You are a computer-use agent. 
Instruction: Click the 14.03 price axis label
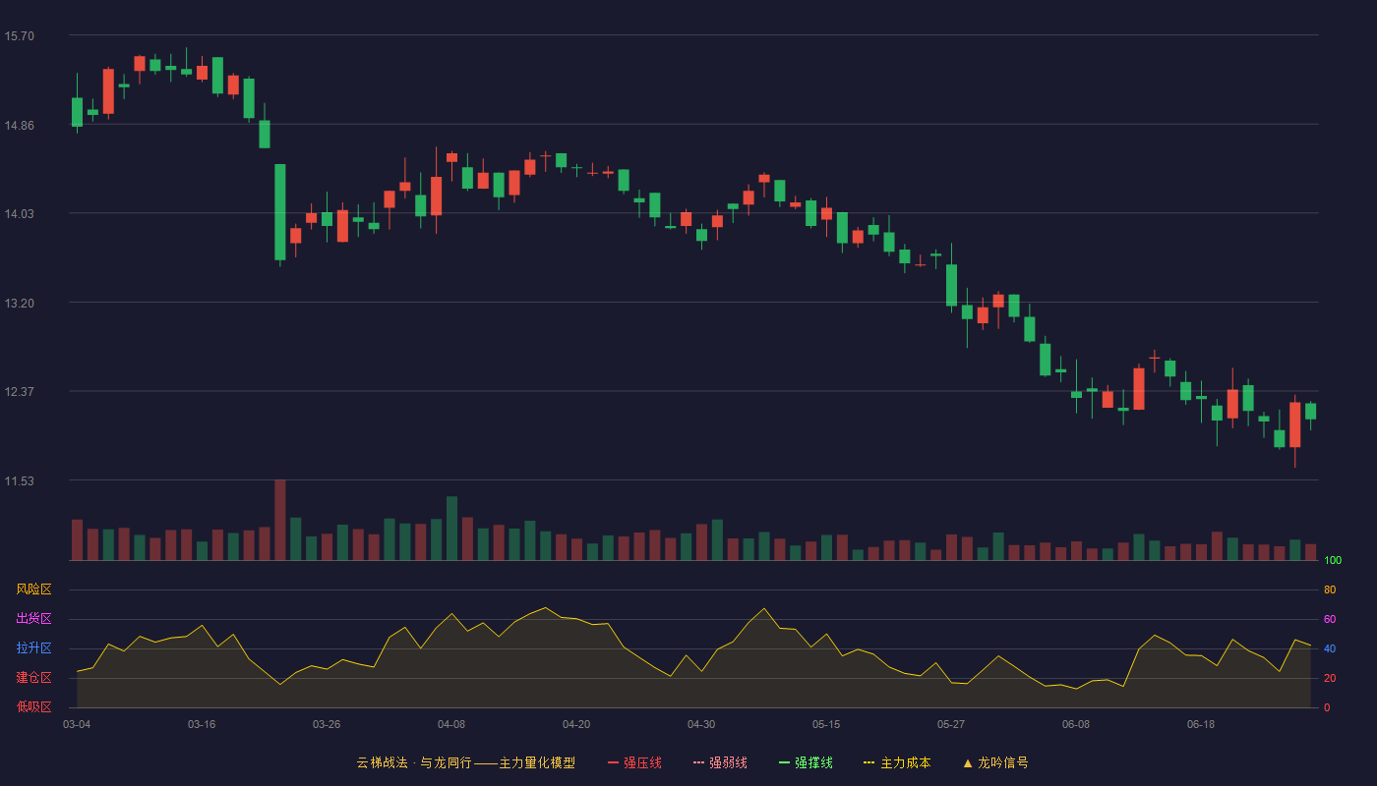(x=19, y=214)
